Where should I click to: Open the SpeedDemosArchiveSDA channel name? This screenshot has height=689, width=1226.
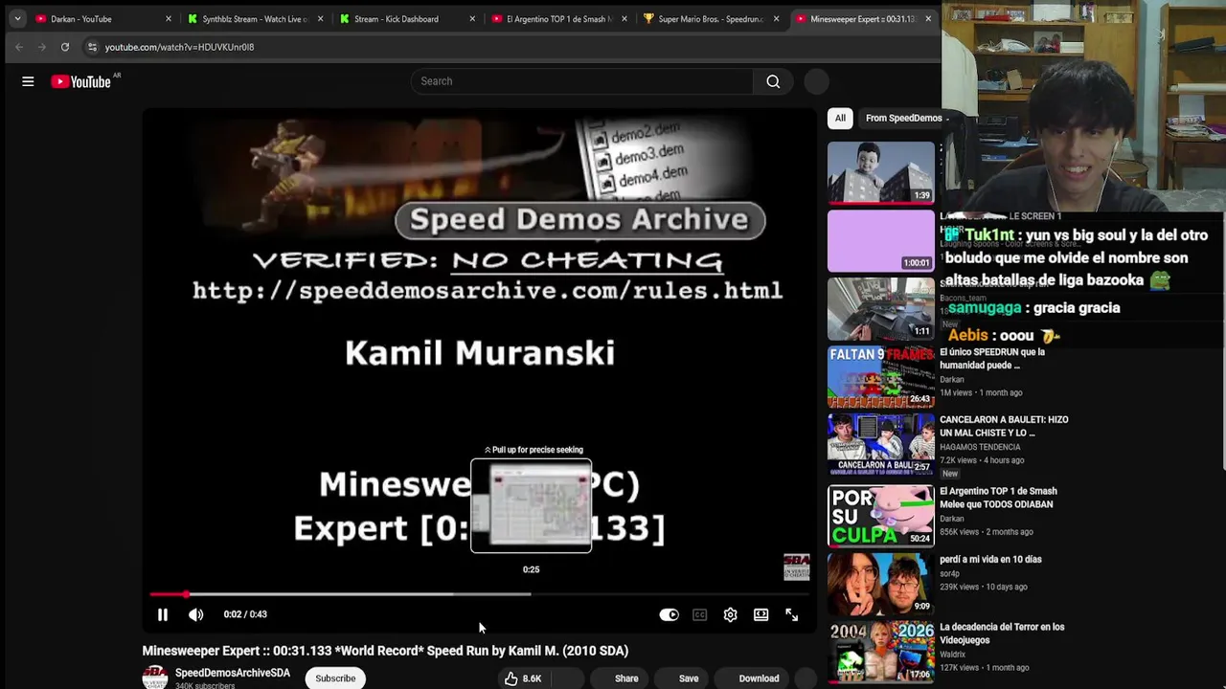[x=233, y=673]
